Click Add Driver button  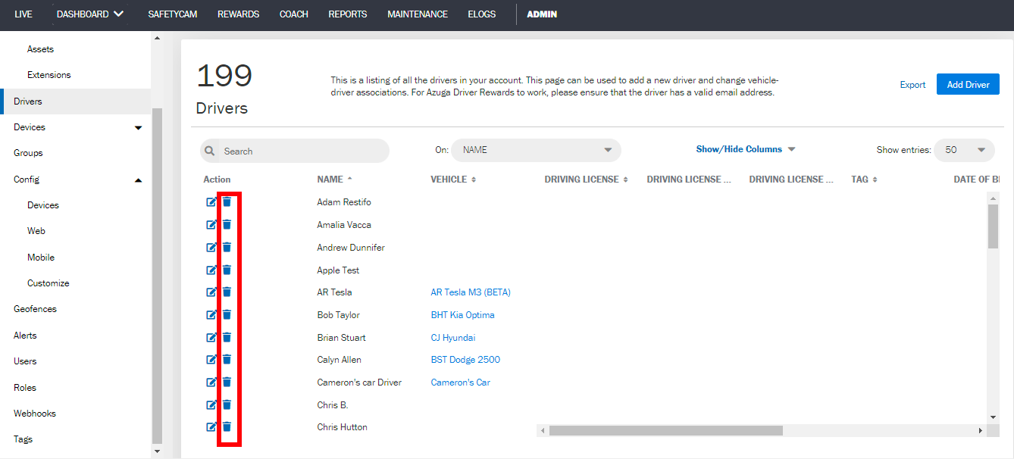click(x=969, y=84)
